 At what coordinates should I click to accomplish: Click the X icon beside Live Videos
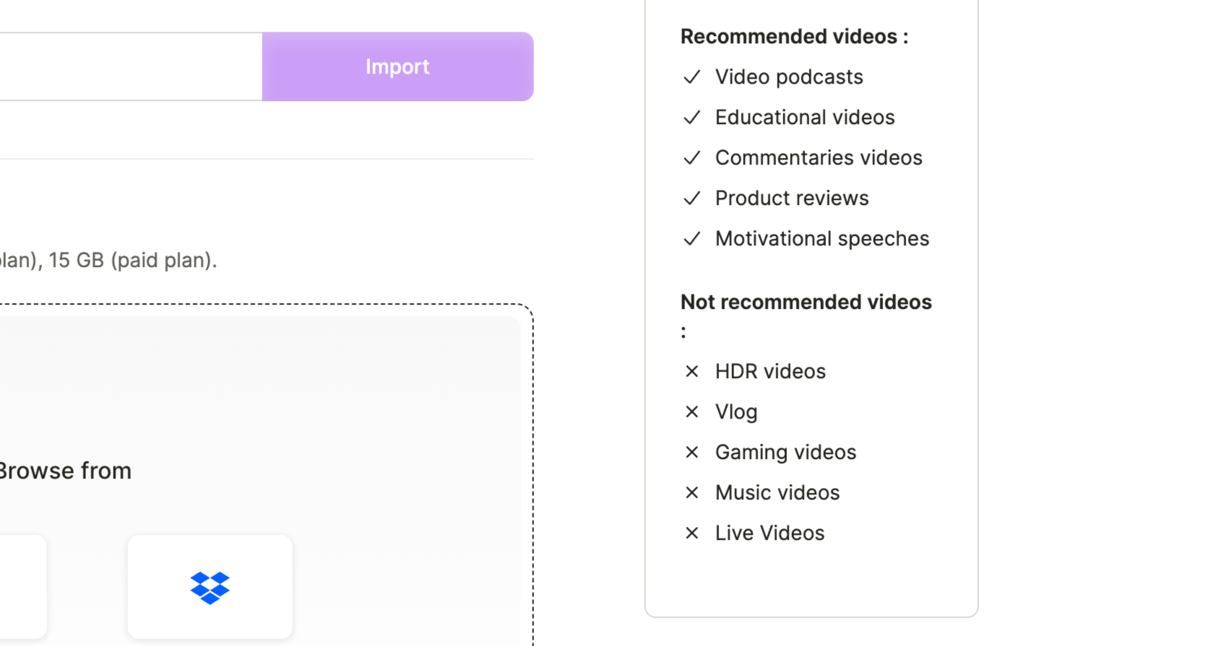click(x=692, y=533)
